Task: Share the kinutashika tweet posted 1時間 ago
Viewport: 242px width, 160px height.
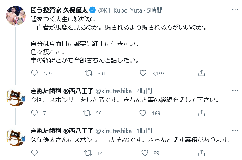Action: 202,153
